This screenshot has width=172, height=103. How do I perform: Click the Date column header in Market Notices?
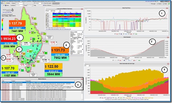(6, 81)
